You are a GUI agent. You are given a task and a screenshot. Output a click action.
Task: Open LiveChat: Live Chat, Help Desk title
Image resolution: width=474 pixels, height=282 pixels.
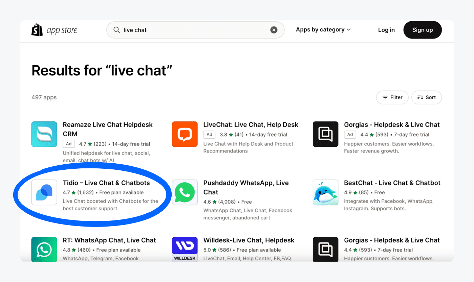(251, 125)
